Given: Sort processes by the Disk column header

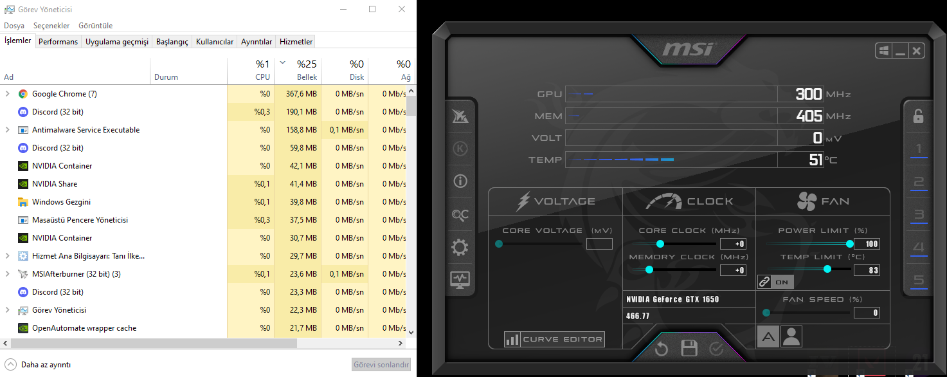Looking at the screenshot, I should click(345, 71).
